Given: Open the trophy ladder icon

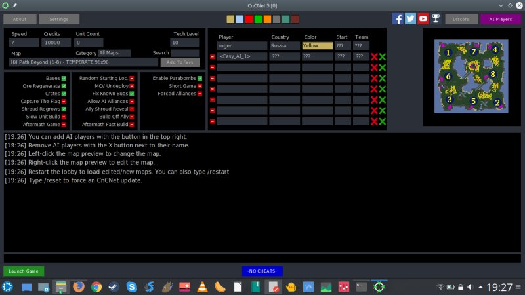Looking at the screenshot, I should (436, 19).
